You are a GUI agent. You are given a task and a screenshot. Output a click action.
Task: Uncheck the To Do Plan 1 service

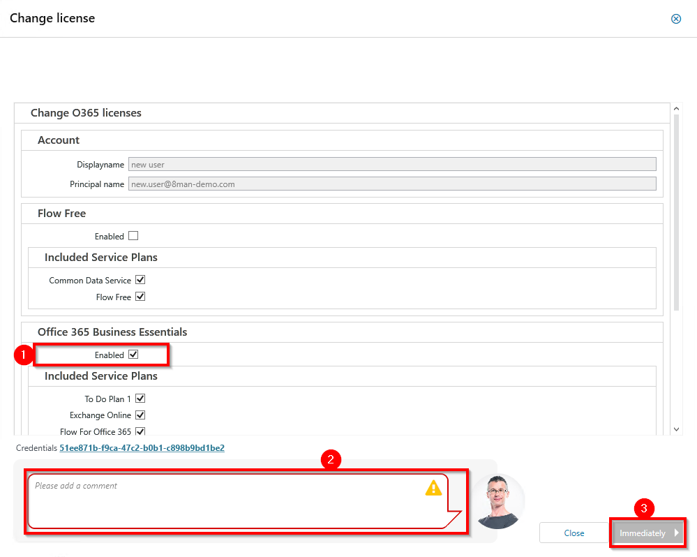pos(140,399)
